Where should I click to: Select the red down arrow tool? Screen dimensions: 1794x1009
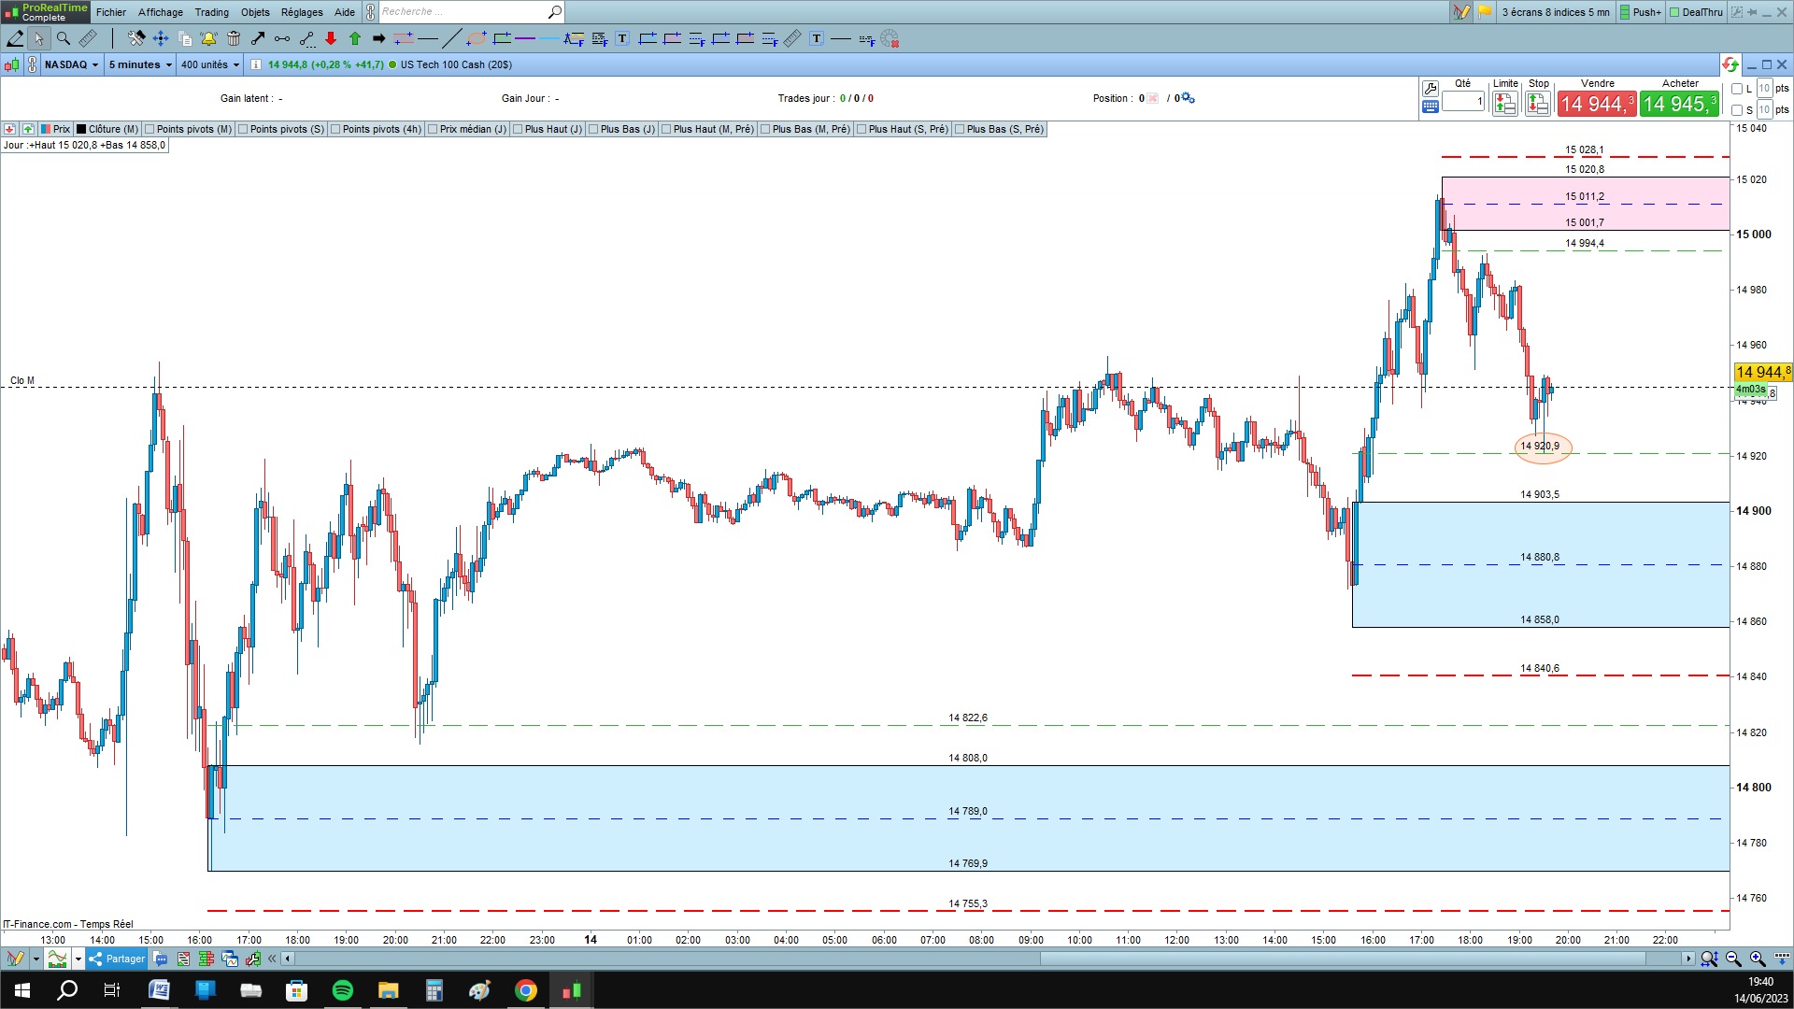[x=331, y=38]
